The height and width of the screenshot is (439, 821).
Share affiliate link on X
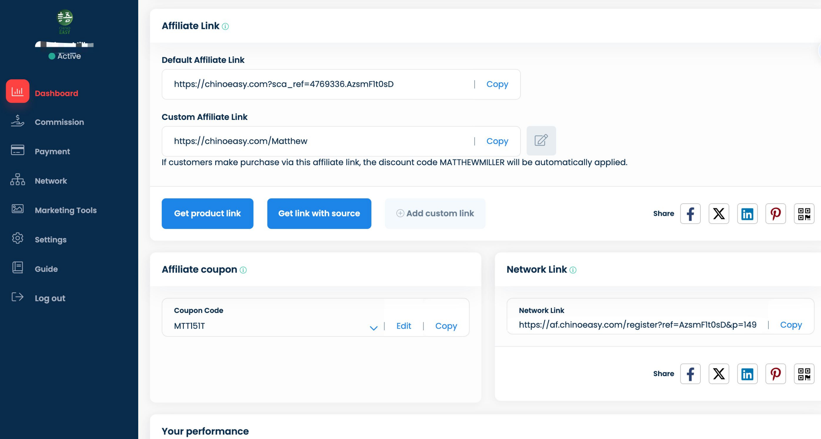pyautogui.click(x=719, y=214)
